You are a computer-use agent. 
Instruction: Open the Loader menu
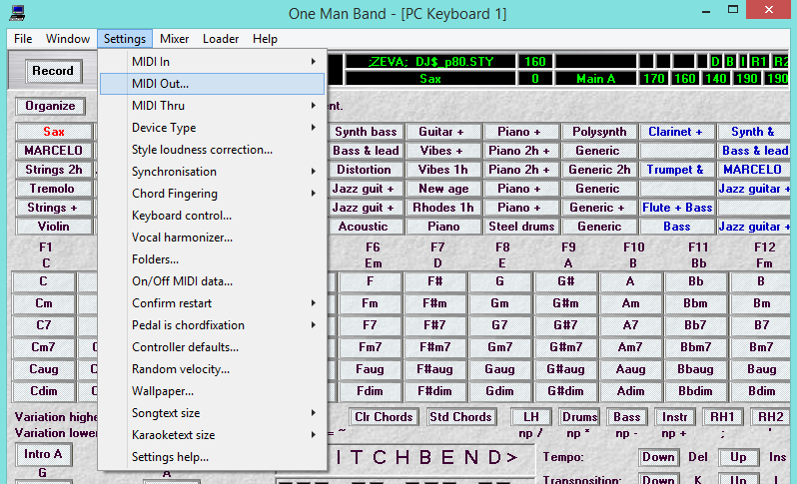[x=221, y=39]
